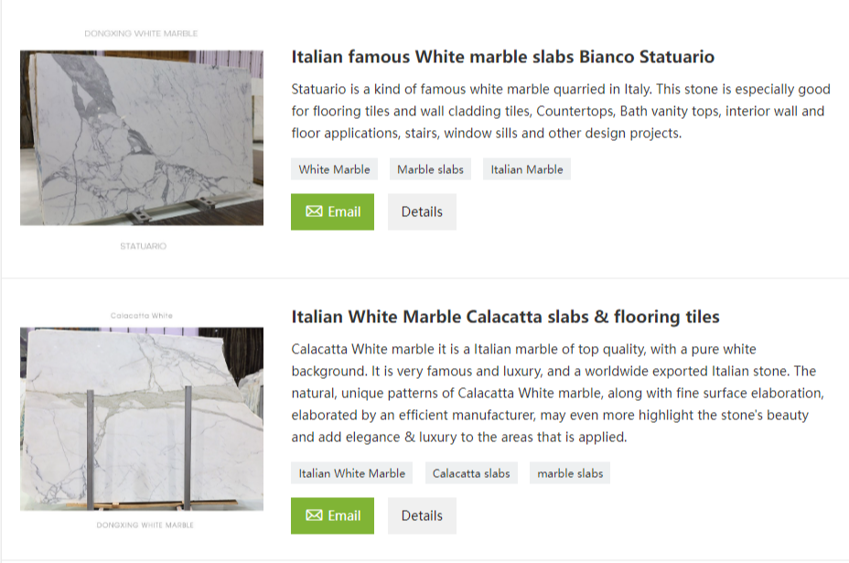Select the 'Italian White Marble' tag
849x563 pixels.
(351, 473)
